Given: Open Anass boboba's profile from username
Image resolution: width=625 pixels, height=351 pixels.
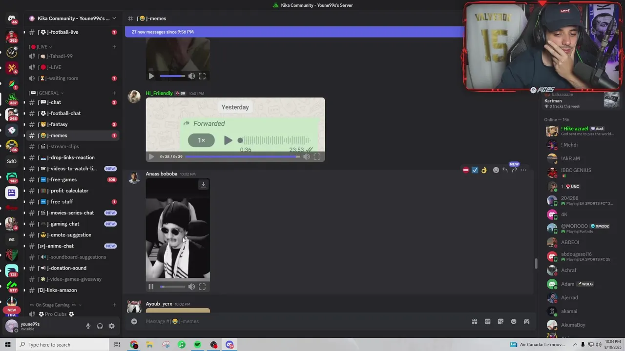Looking at the screenshot, I should [161, 174].
